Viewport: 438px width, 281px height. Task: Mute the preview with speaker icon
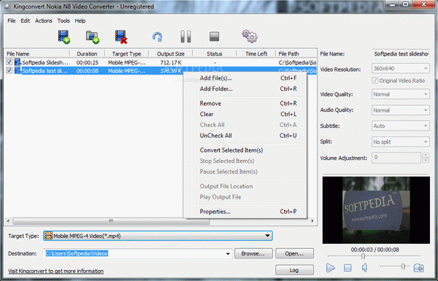(364, 268)
